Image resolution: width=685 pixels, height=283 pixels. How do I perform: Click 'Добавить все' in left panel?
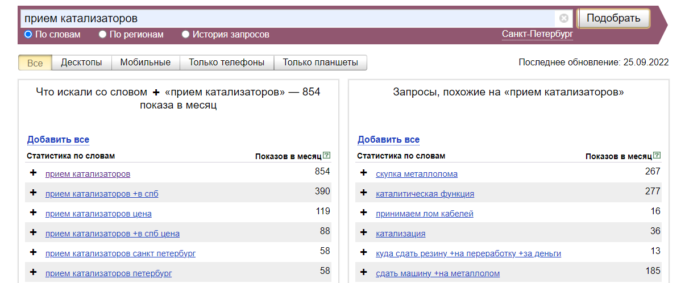[58, 139]
